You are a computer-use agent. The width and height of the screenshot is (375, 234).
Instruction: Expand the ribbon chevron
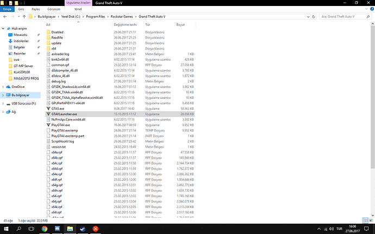(366, 9)
